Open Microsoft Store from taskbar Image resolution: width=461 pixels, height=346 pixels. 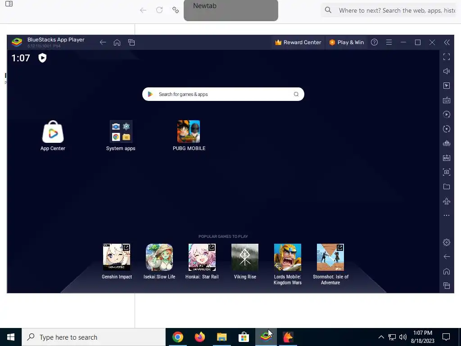click(x=244, y=337)
